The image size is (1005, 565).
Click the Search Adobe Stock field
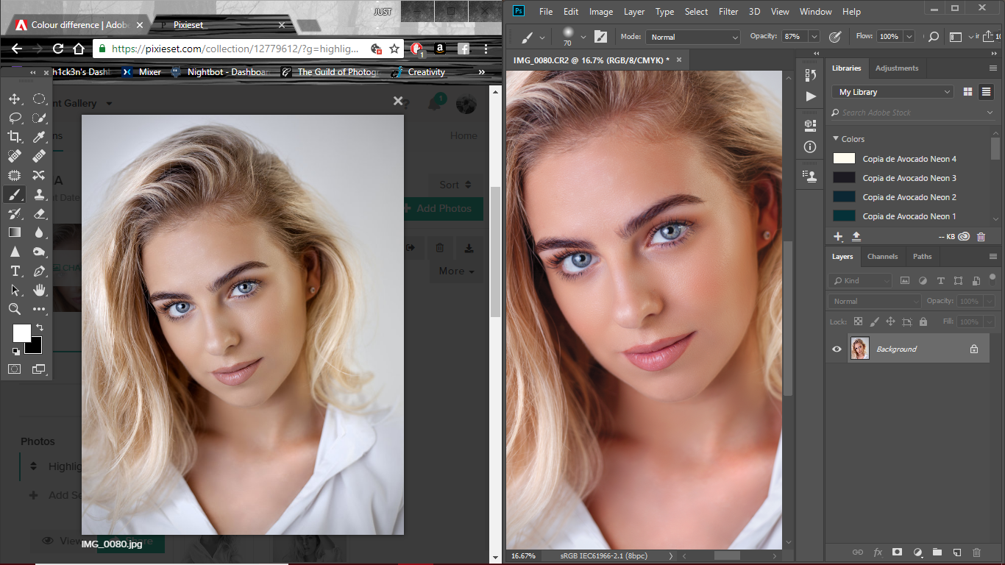[912, 113]
